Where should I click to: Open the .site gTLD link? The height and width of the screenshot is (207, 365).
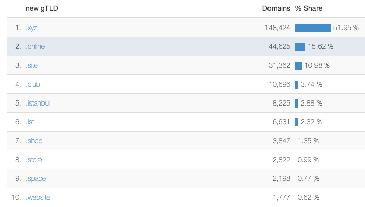[x=32, y=66]
